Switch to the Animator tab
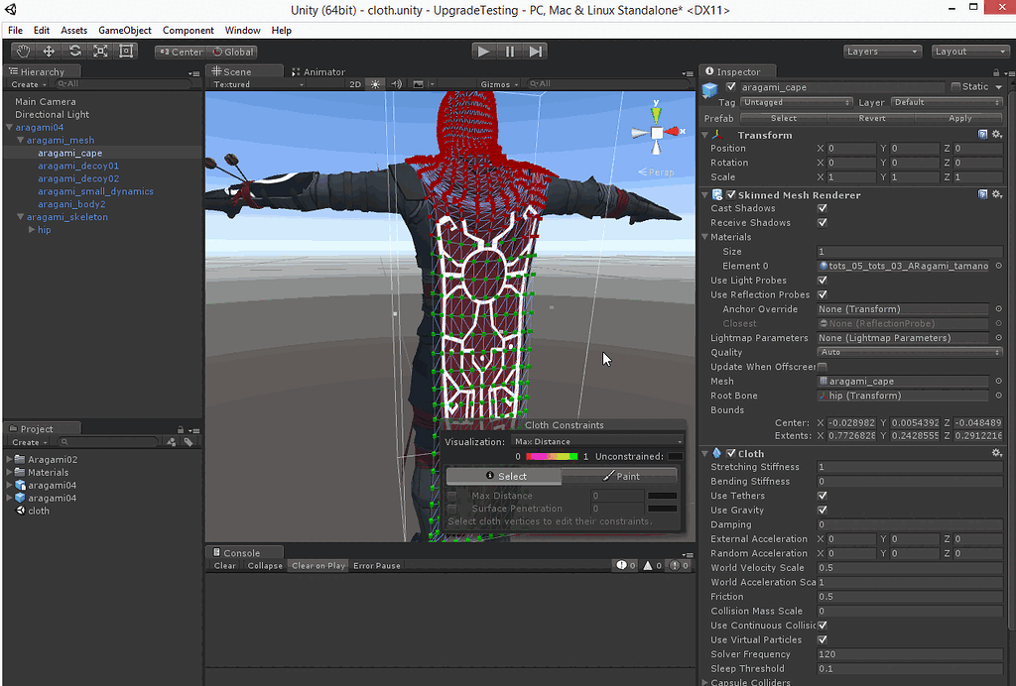Viewport: 1016px width, 686px height. (x=318, y=71)
